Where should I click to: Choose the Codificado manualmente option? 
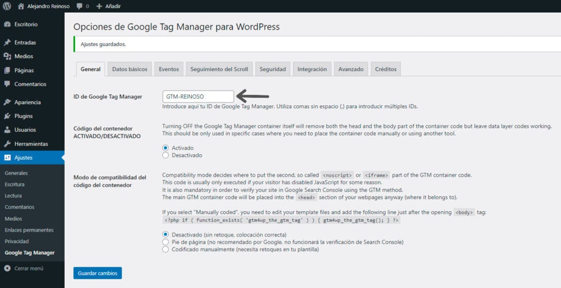(165, 249)
